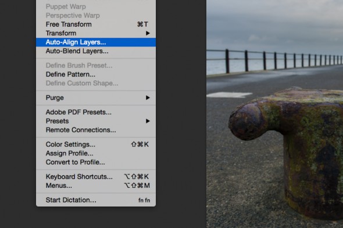Screen dimensions: 343x228
Task: Open Adobe PDF Presets...
Action: tap(96, 112)
